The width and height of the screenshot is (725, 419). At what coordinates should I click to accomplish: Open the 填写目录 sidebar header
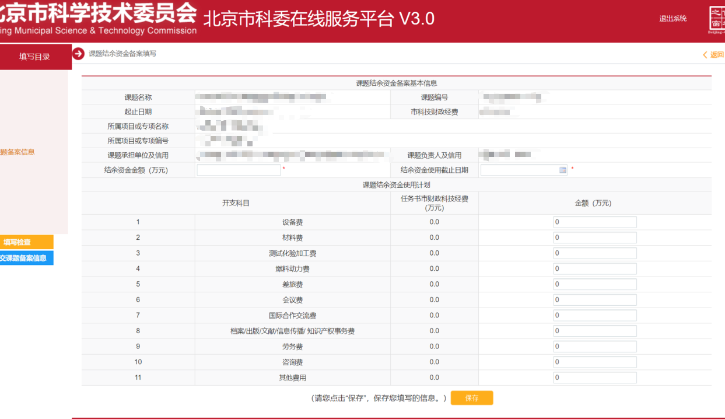[x=35, y=57]
